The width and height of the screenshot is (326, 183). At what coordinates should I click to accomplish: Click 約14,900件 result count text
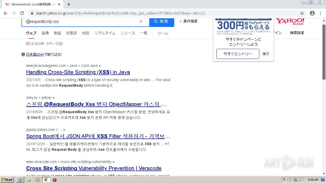click(x=35, y=44)
